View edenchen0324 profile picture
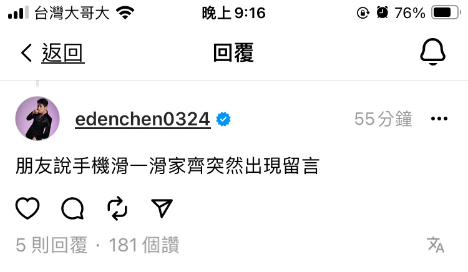 (x=37, y=119)
